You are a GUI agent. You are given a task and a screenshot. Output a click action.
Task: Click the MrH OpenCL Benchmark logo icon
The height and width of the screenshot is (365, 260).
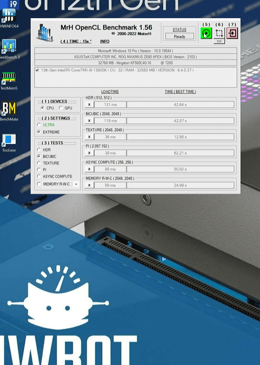(45, 32)
